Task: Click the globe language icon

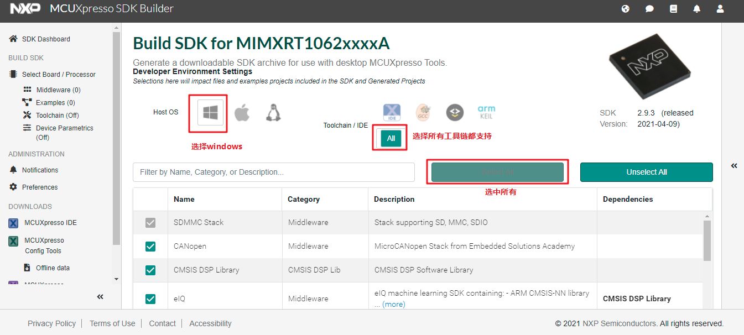Action: pos(626,9)
